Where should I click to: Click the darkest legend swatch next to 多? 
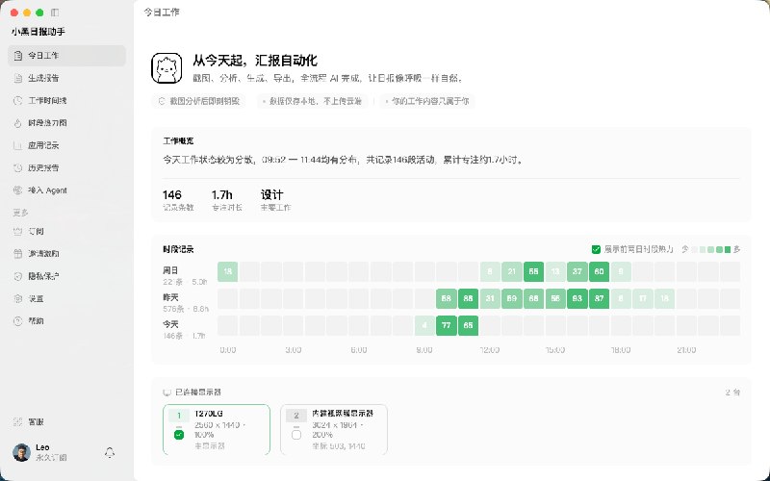click(x=728, y=250)
